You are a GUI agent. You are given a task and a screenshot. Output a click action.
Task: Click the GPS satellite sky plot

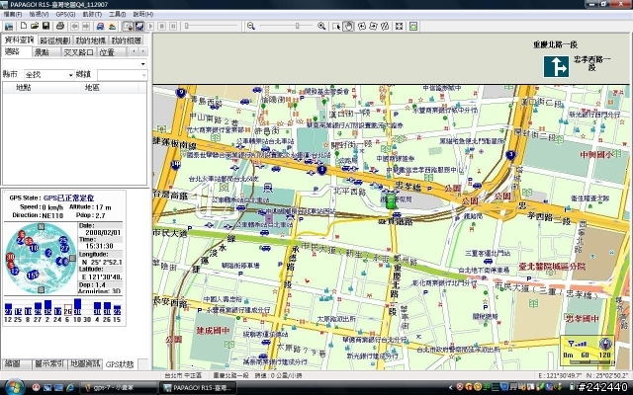coord(41,259)
